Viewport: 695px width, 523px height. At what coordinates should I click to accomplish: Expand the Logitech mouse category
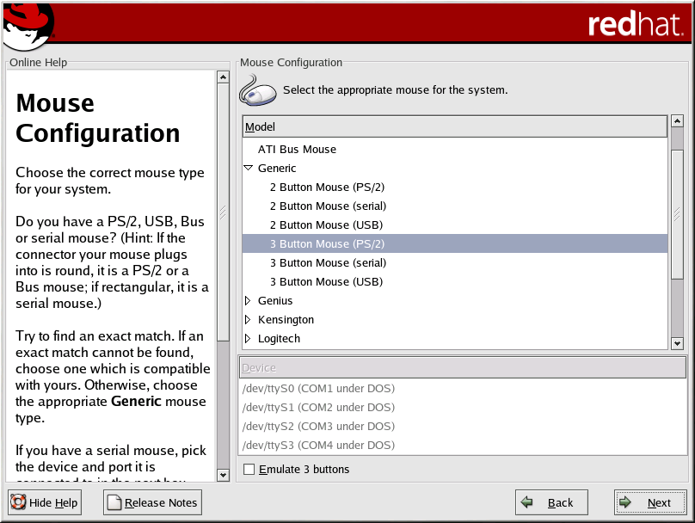click(x=248, y=339)
